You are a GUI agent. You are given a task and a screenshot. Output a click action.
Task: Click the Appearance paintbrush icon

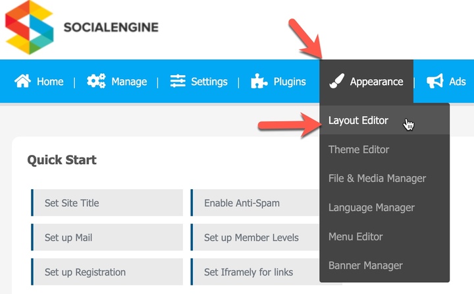pyautogui.click(x=337, y=81)
